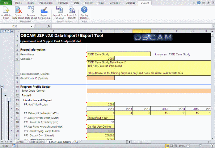Open the File tab
This screenshot has height=148, width=215.
coord(6,3)
